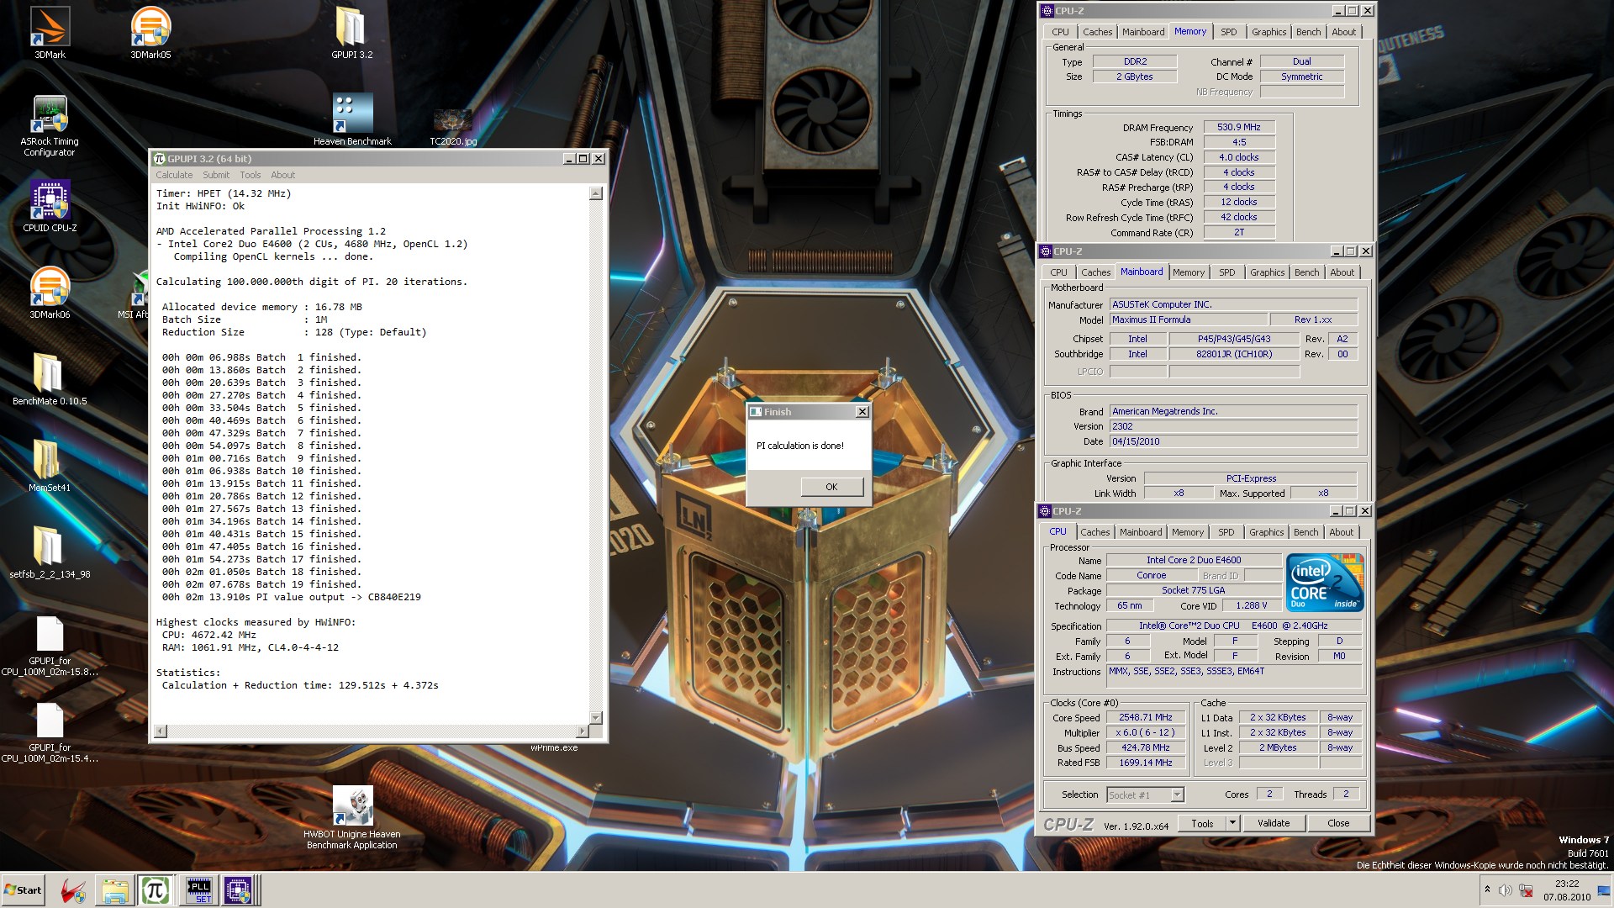Expand the CPU-Z Tools dropdown arrow

pos(1232,823)
